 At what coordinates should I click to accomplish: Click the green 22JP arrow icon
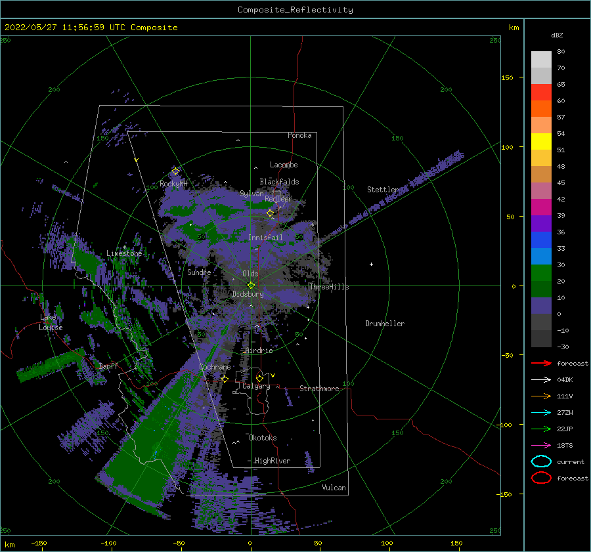[541, 429]
